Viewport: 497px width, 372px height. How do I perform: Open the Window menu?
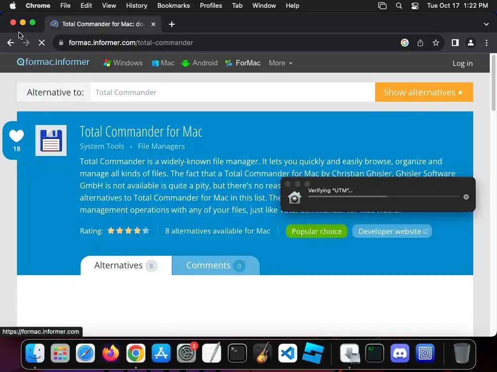tap(264, 6)
